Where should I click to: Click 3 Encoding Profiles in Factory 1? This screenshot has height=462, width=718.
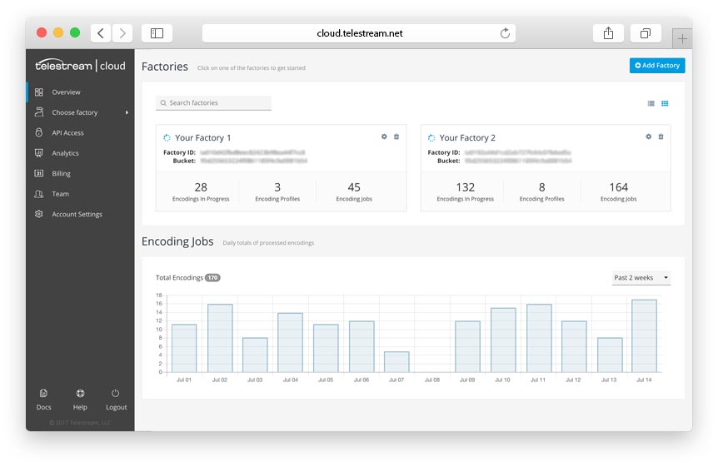coord(277,191)
